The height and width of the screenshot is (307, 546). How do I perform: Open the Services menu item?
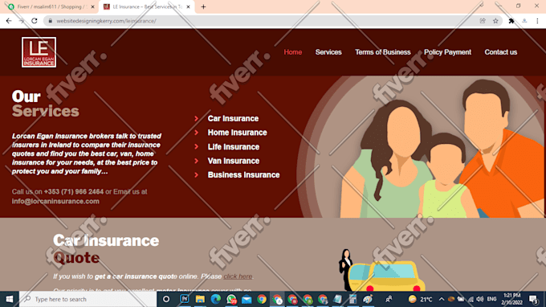(x=328, y=52)
